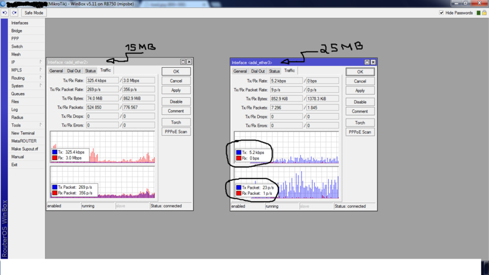489x275 pixels.
Task: Click Tx Bytes field showing 852.9 KiB
Action: 286,98
